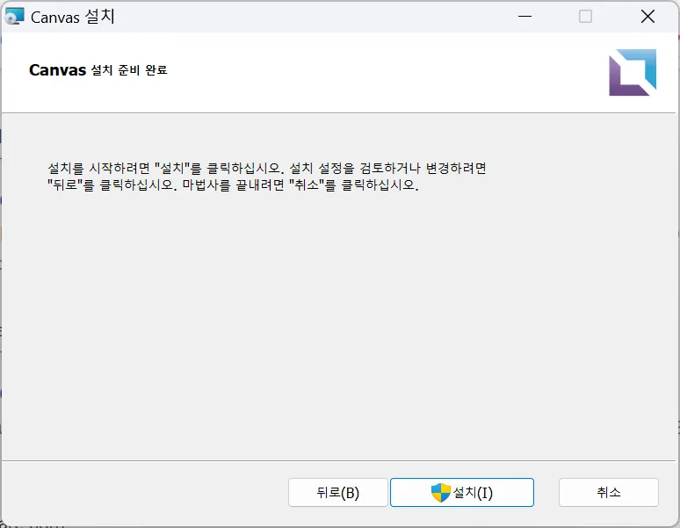The image size is (680, 528).
Task: Click the purple Canvas logo in the header
Action: point(633,72)
